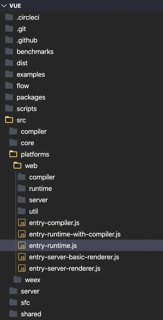Expand the weex folder
163x320 pixels.
point(32,280)
